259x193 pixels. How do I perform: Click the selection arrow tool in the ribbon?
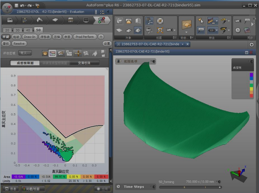201,21
